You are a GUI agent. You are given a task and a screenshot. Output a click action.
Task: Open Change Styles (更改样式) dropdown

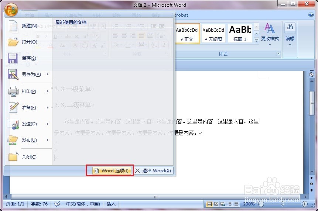click(270, 35)
